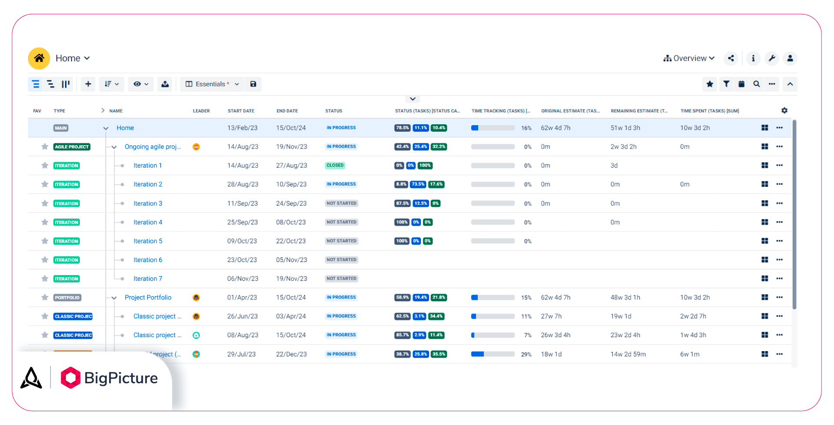Click the user profile icon
This screenshot has width=834, height=425.
click(790, 58)
